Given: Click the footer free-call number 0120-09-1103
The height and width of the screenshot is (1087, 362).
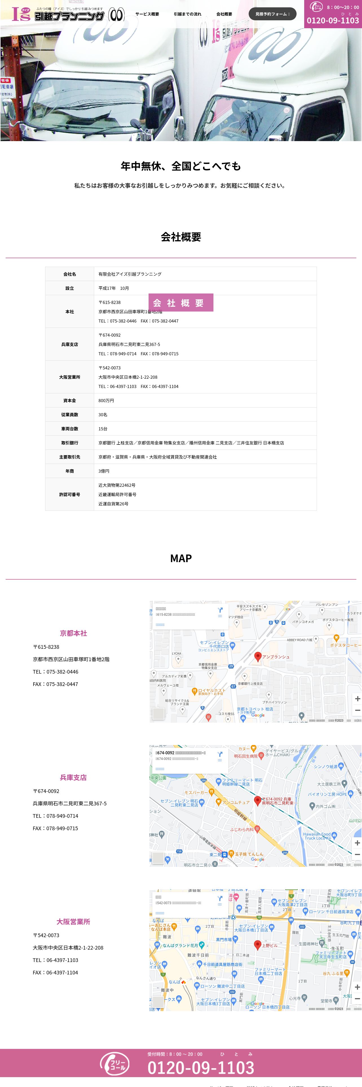Looking at the screenshot, I should [x=201, y=1068].
